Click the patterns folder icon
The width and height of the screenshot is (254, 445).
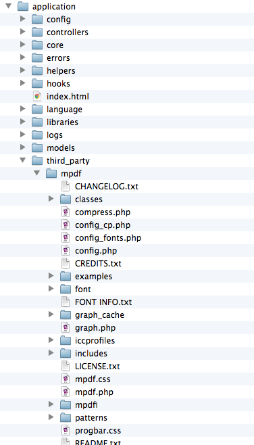click(66, 417)
